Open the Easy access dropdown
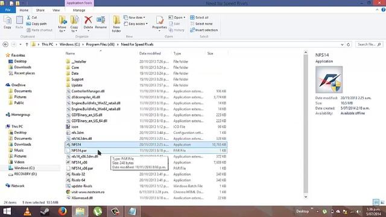 tap(136, 24)
